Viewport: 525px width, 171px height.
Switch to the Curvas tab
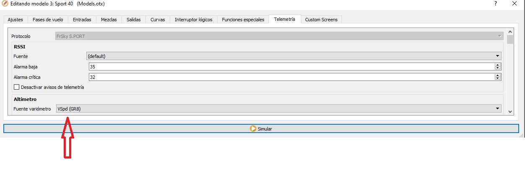158,20
